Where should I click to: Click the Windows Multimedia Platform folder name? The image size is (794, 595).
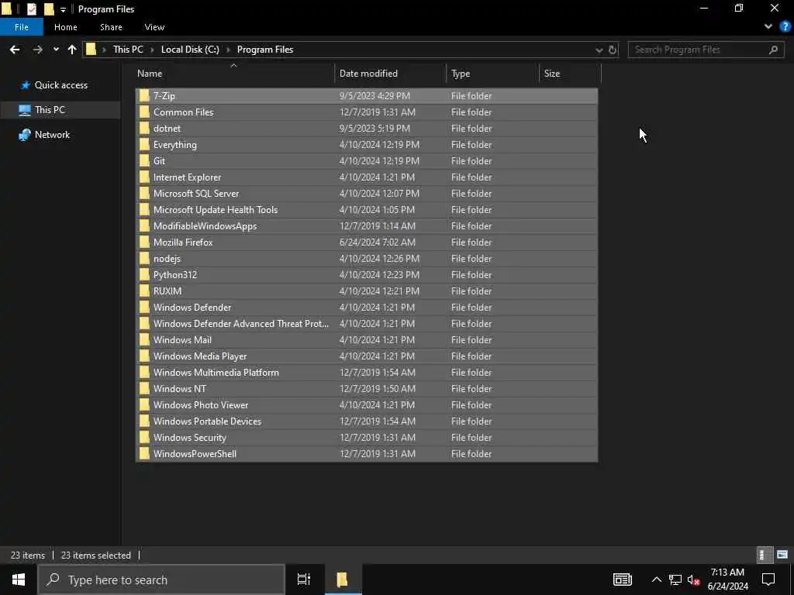point(216,373)
